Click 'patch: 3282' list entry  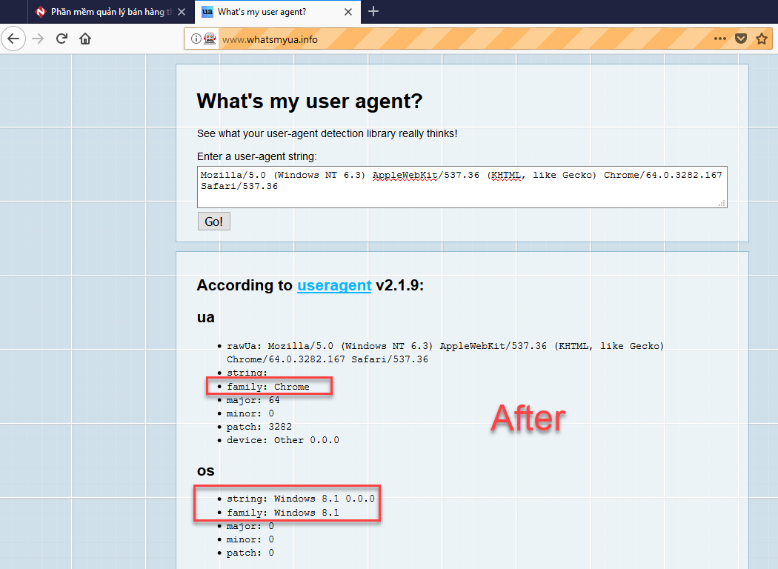(259, 427)
